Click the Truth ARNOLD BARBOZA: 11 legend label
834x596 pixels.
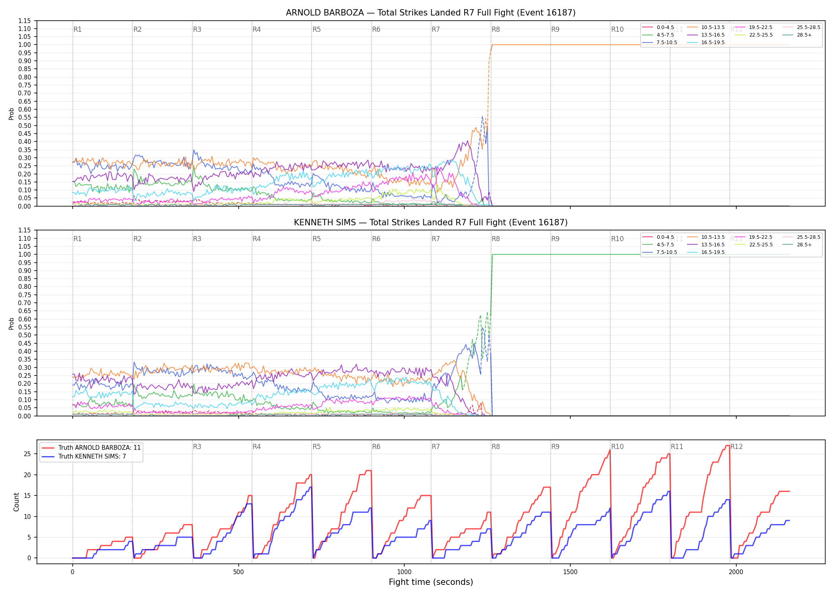click(100, 448)
